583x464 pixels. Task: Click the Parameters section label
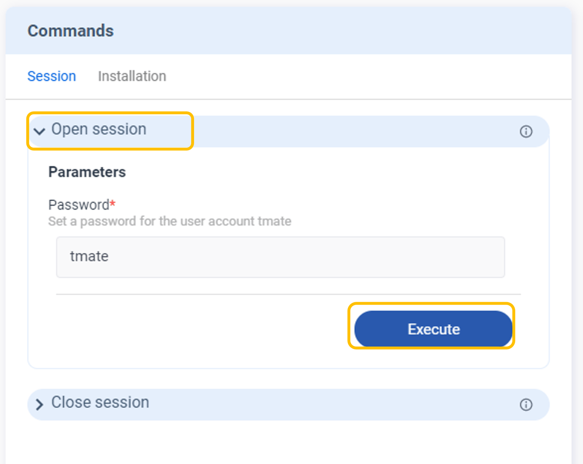click(87, 172)
